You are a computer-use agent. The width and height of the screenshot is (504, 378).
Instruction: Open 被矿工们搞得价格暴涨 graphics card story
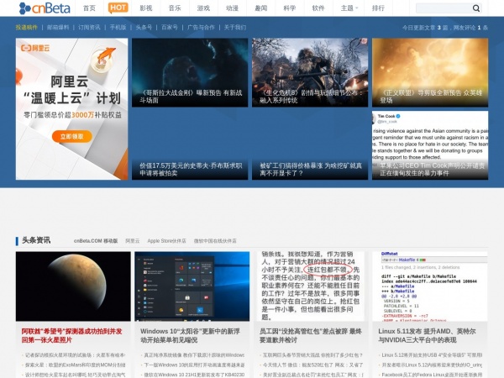pyautogui.click(x=310, y=145)
